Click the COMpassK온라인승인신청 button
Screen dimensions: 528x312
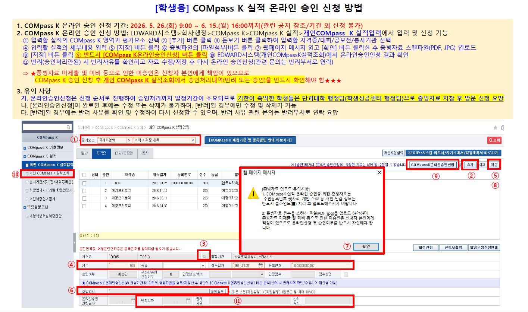433,165
